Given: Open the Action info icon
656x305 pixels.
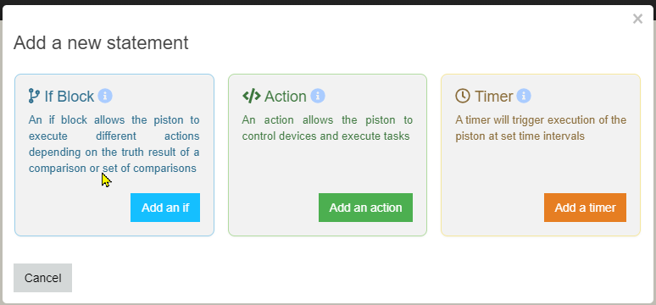Looking at the screenshot, I should coord(318,96).
